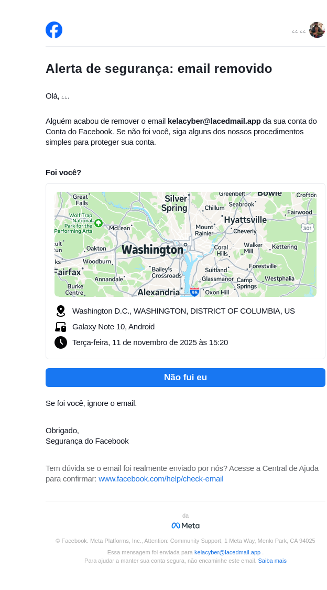Click the green Wolf Trap park marker
327x590 pixels.
pyautogui.click(x=98, y=223)
